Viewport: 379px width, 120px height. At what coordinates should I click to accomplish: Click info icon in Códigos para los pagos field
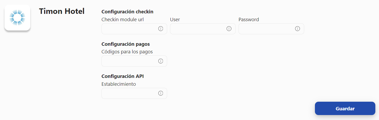pyautogui.click(x=161, y=61)
